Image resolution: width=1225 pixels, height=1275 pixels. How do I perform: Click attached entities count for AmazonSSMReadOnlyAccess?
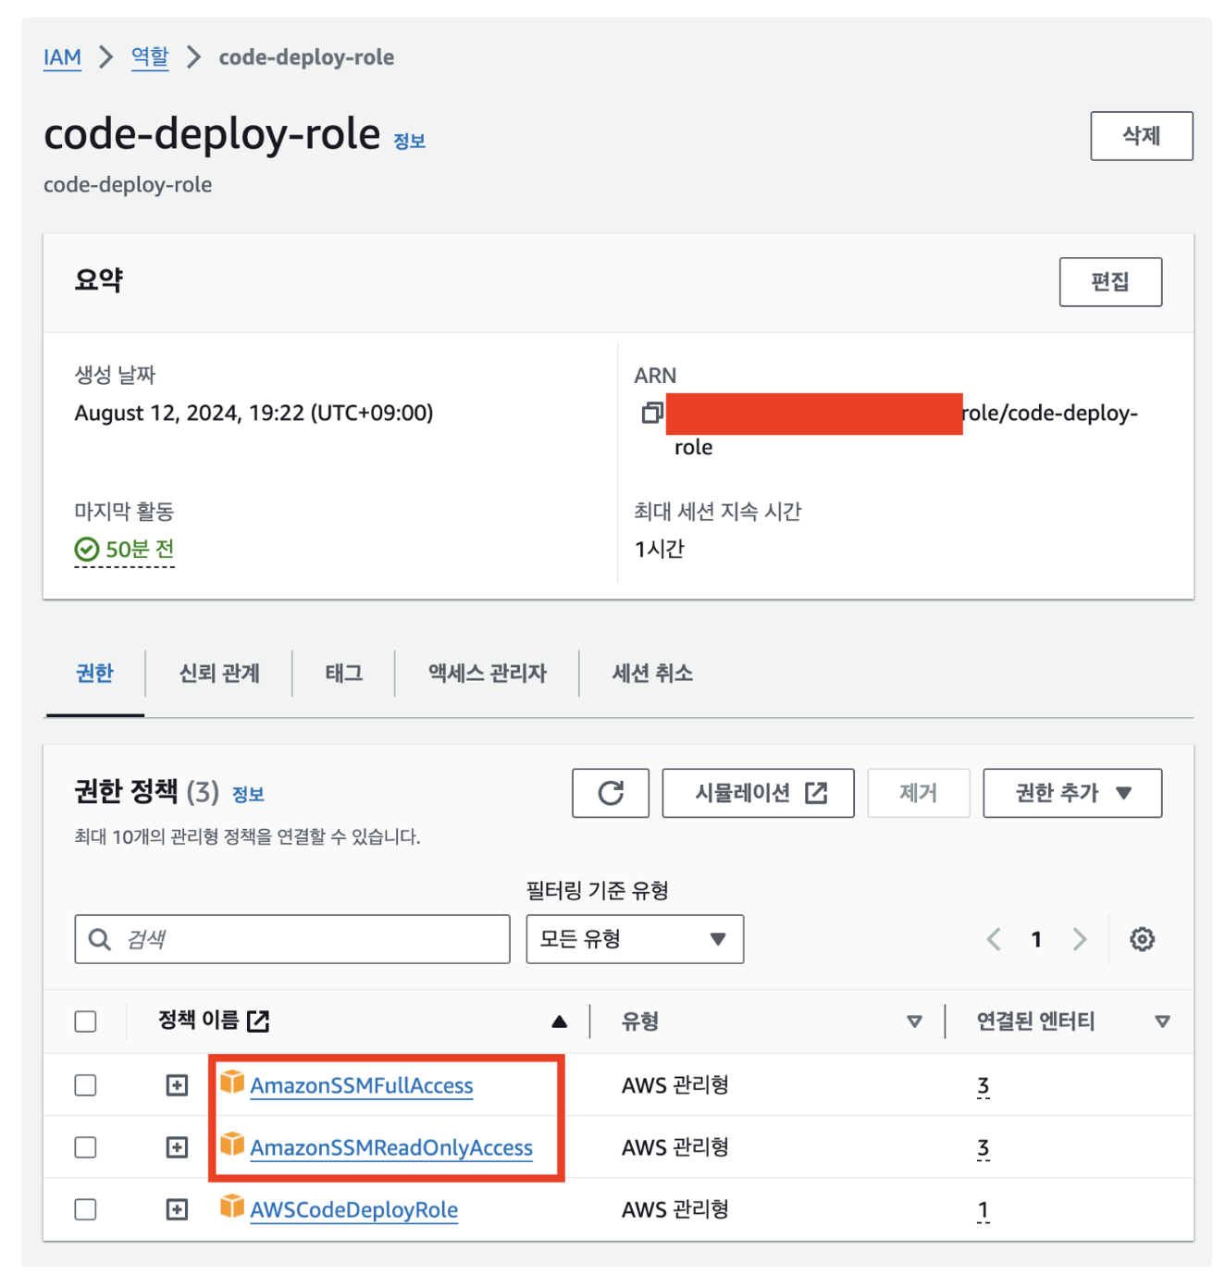coord(984,1148)
